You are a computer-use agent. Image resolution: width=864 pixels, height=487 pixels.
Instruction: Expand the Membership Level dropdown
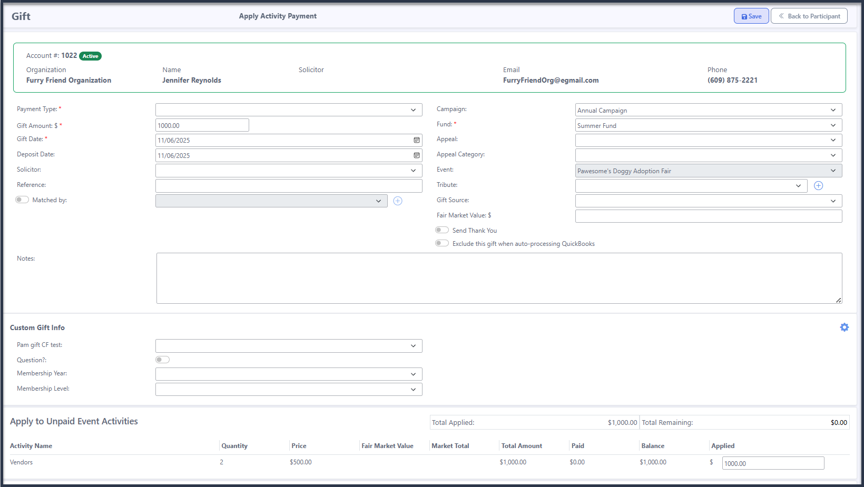pos(289,390)
